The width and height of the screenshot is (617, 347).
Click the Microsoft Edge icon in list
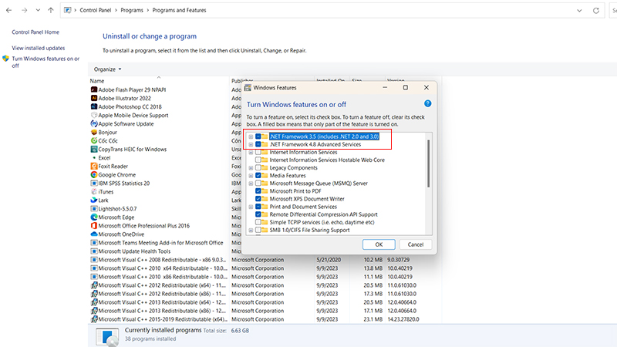point(94,217)
